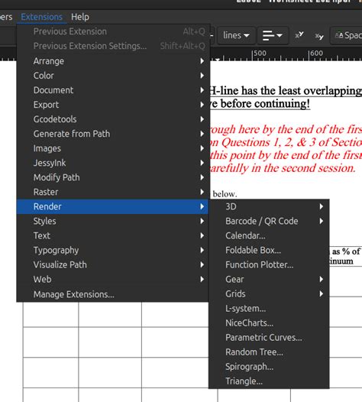Viewport: 362px width, 402px height.
Task: Open the JessyInk submenu
Action: coord(113,163)
